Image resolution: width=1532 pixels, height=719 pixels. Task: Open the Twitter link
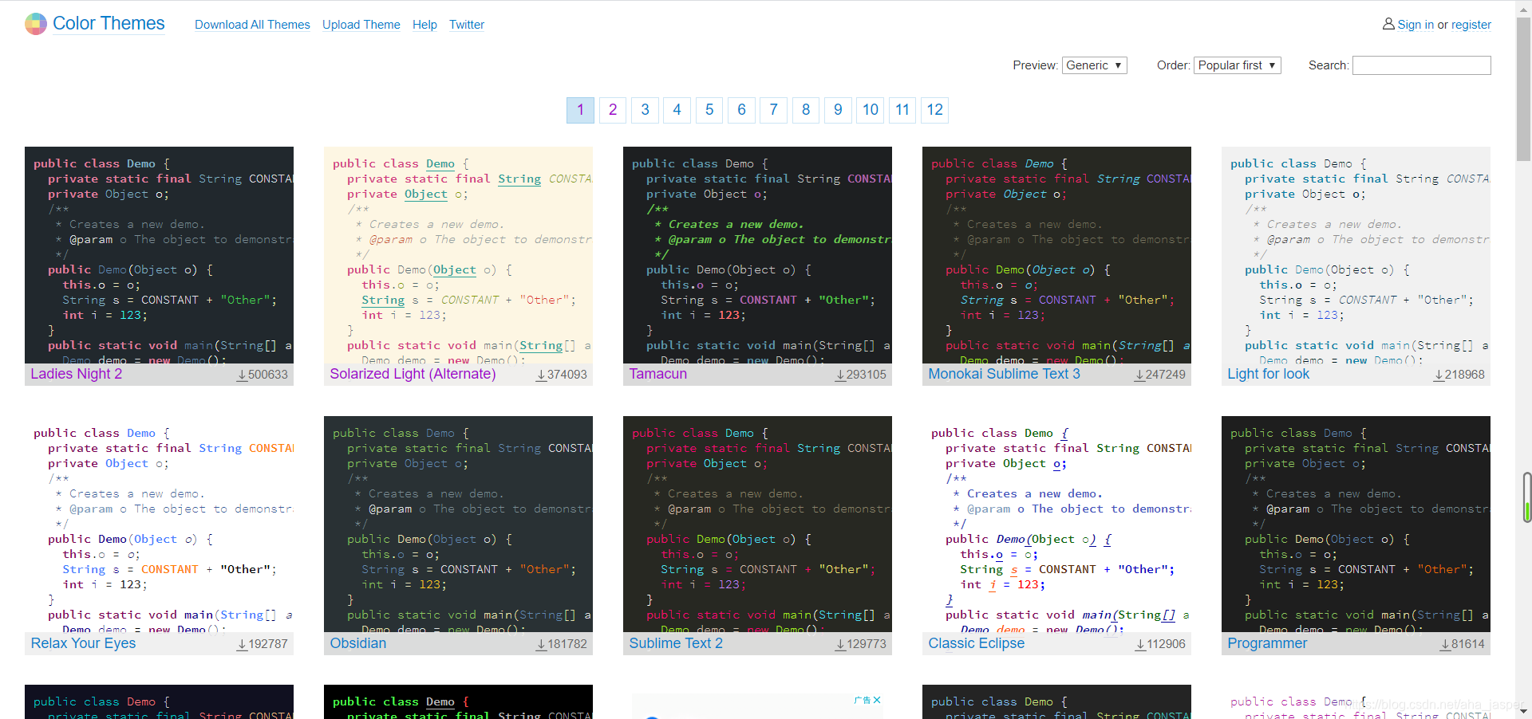pos(467,25)
